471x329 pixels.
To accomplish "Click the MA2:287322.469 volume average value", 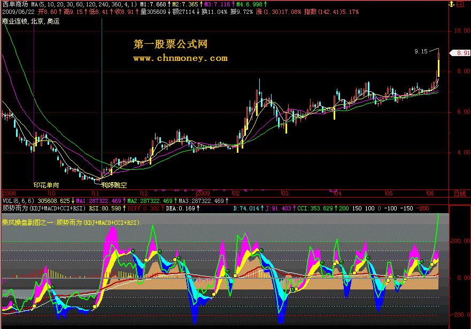I will (150, 201).
